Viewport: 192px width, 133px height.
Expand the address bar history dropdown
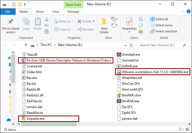coord(126,45)
